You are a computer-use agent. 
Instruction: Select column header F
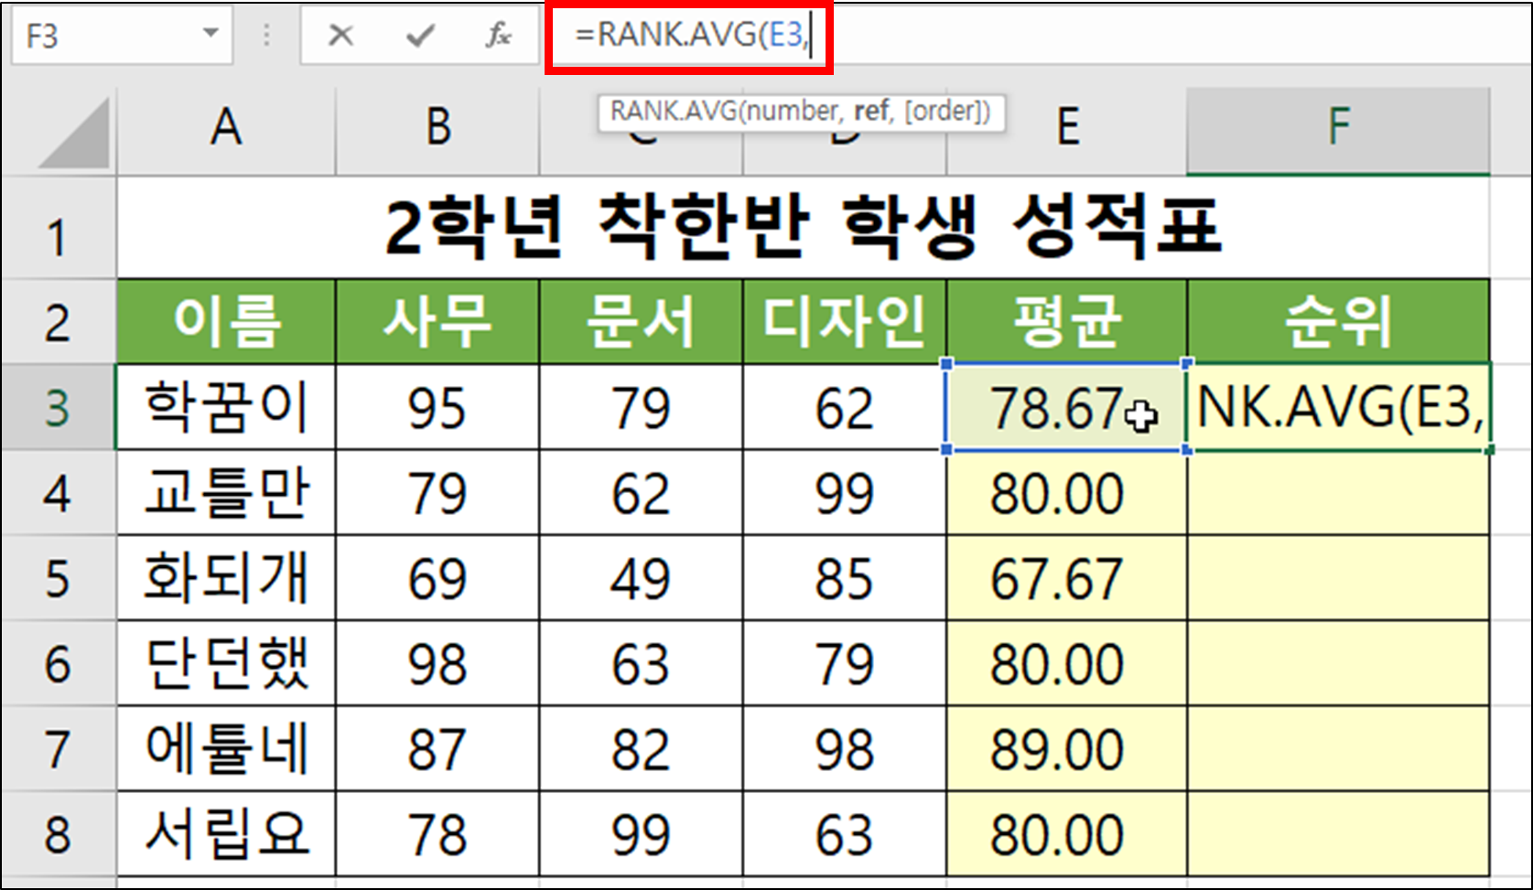1339,128
